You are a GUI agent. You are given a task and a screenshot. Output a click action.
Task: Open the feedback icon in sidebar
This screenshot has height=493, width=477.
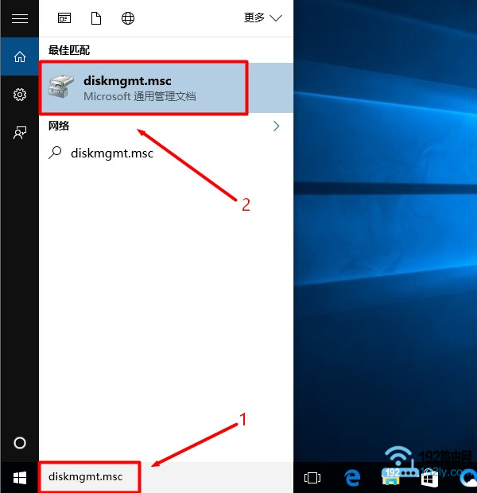(20, 133)
